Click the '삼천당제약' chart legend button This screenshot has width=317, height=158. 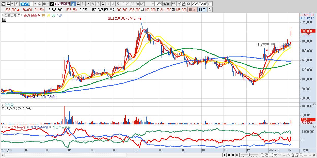[12, 15]
